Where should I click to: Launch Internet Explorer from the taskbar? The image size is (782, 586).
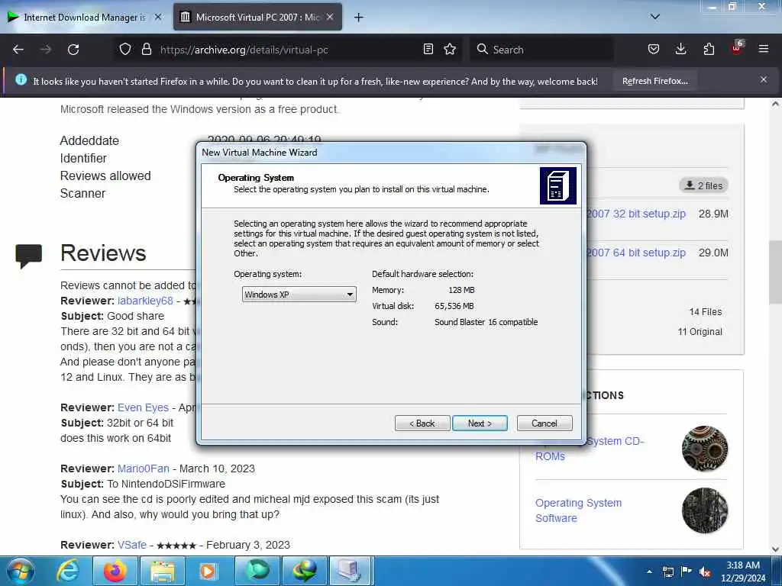tap(68, 571)
